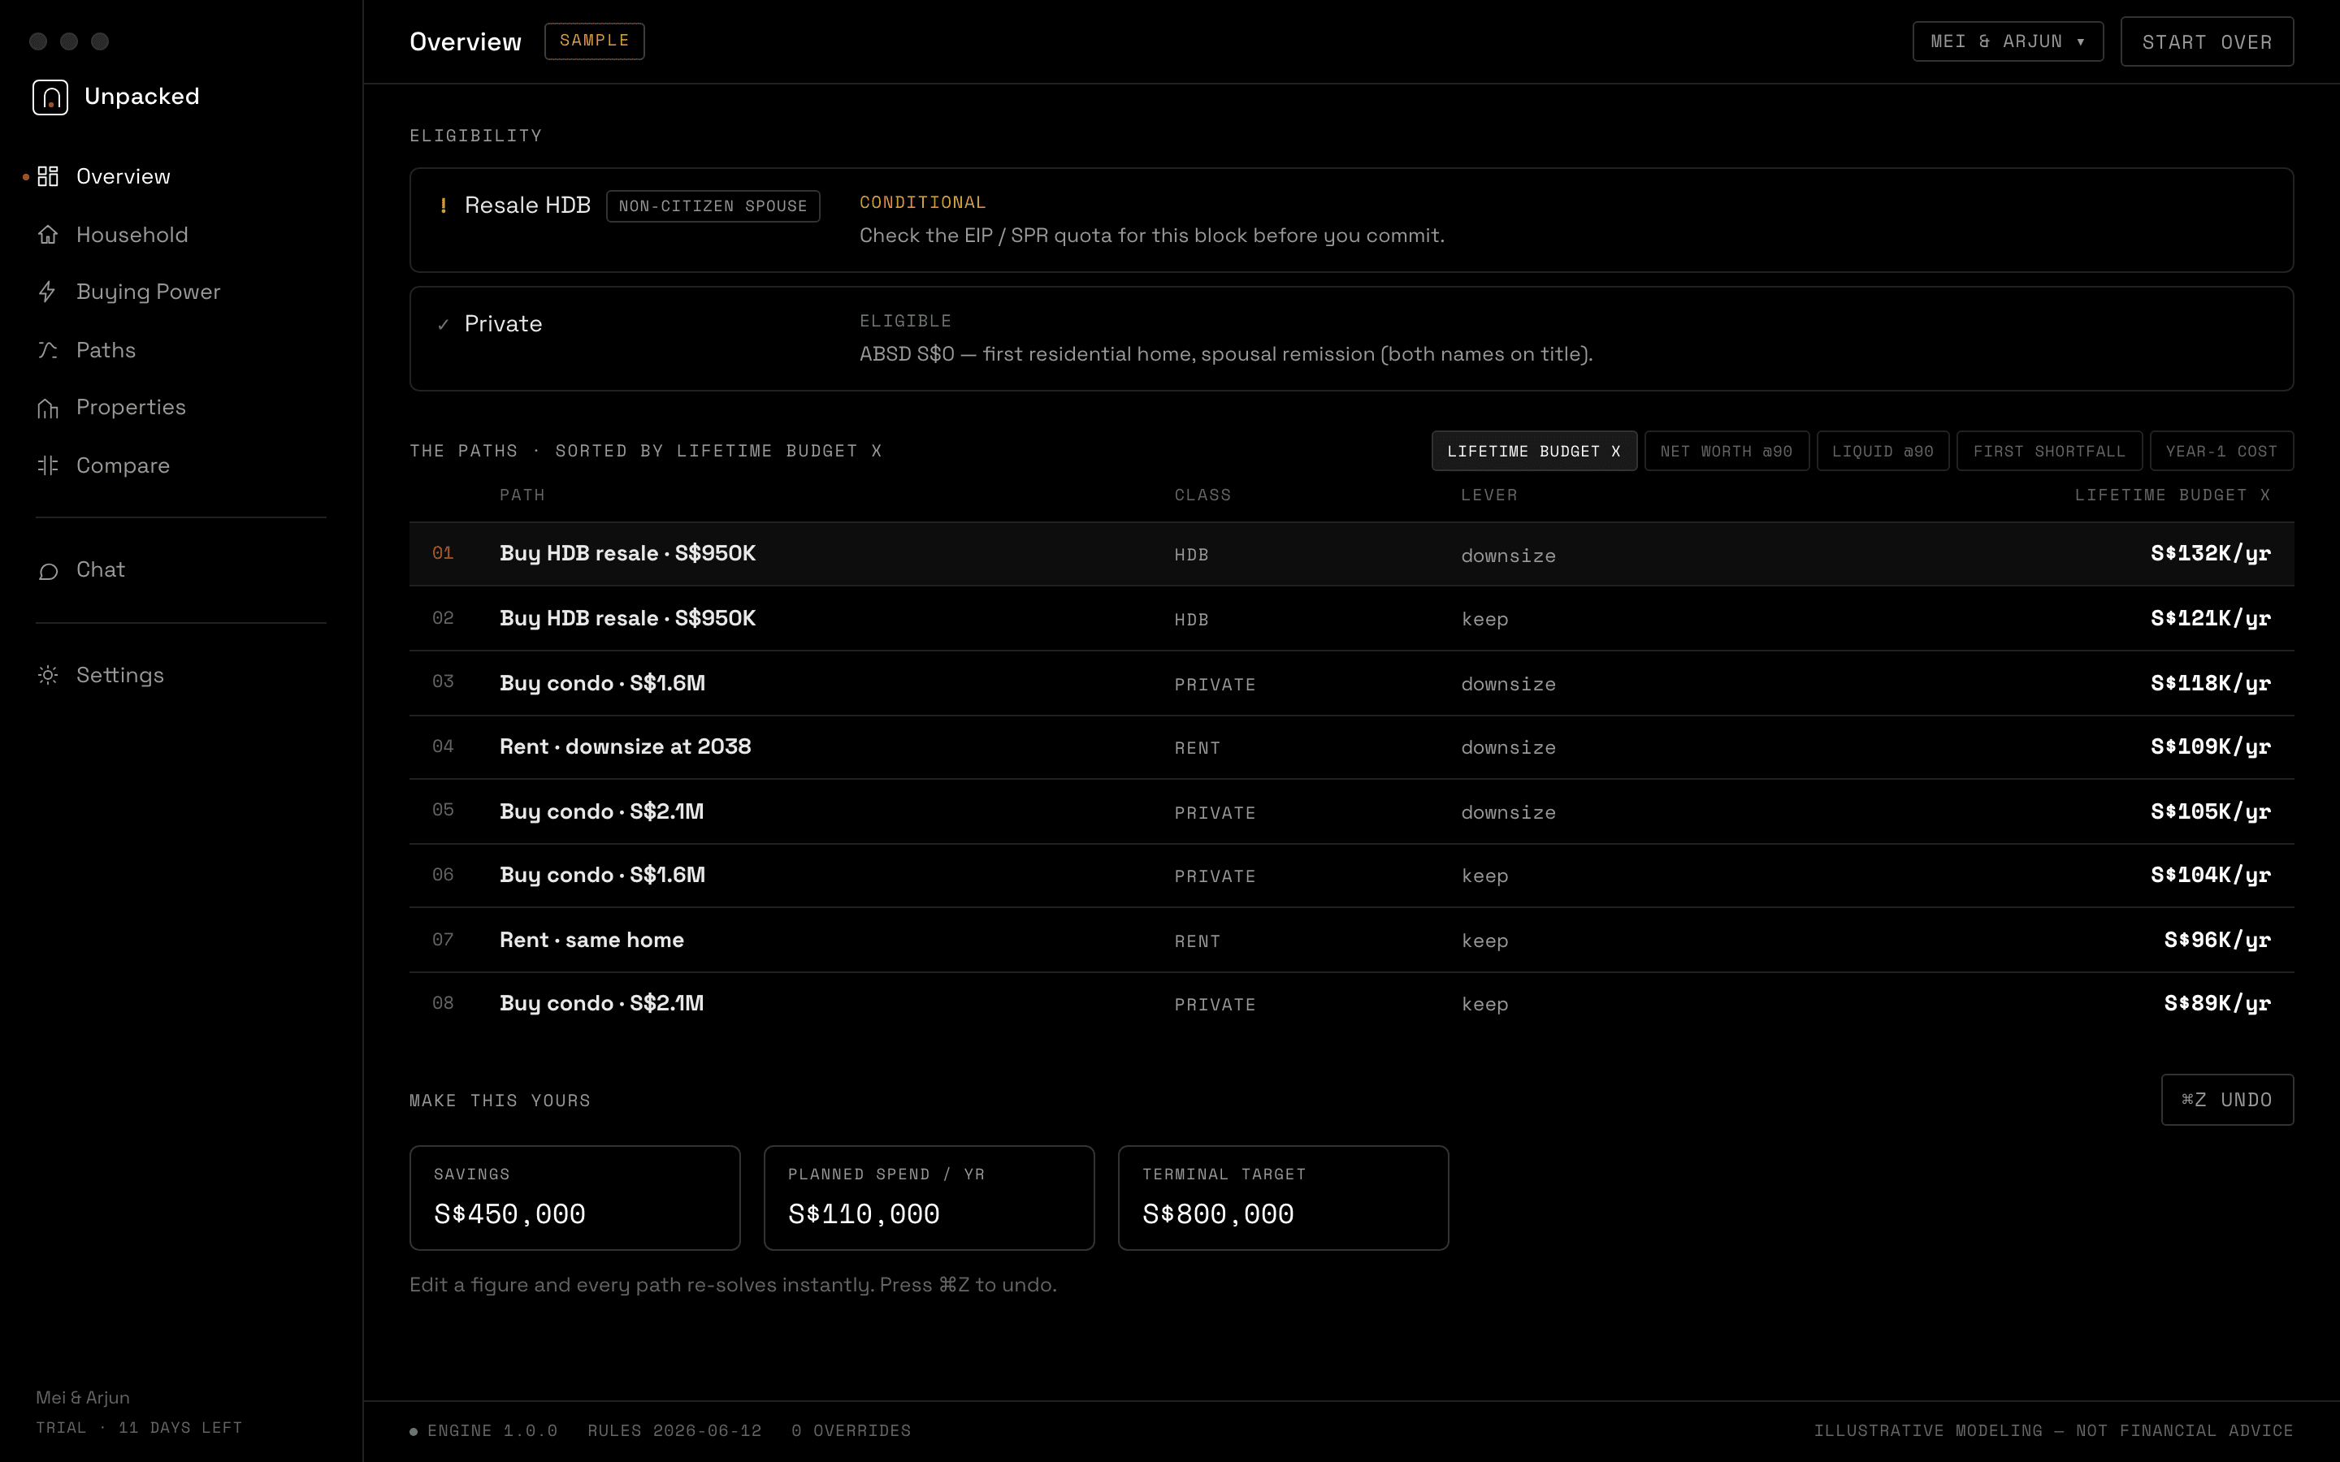Click the NON-CITIZEN SPOUSE tag
The image size is (2340, 1462).
coord(713,206)
